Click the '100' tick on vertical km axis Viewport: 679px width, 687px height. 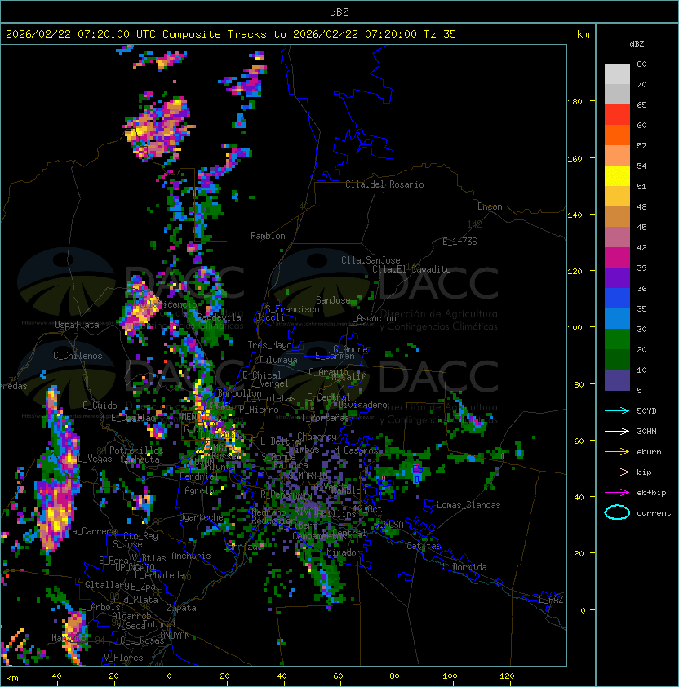[575, 328]
